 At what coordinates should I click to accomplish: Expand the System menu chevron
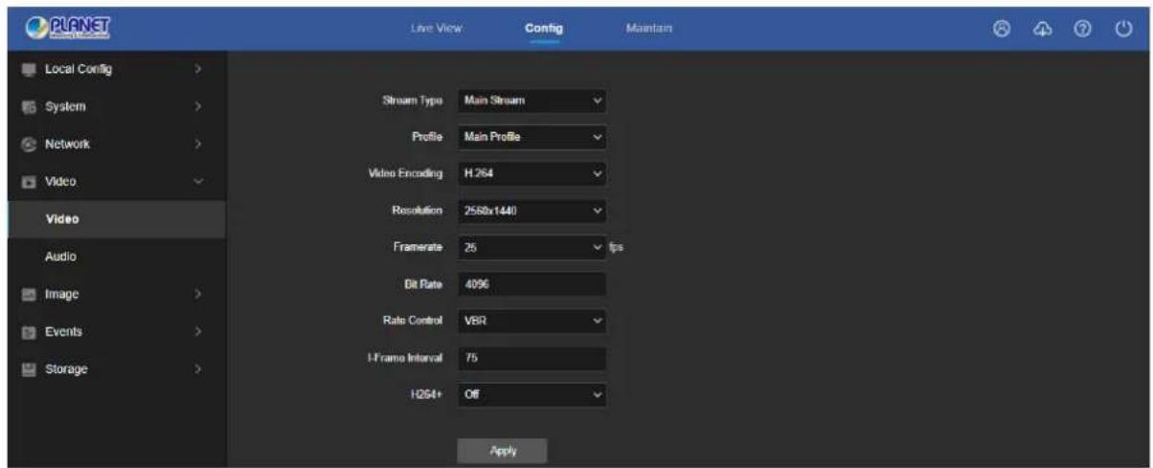coord(197,107)
